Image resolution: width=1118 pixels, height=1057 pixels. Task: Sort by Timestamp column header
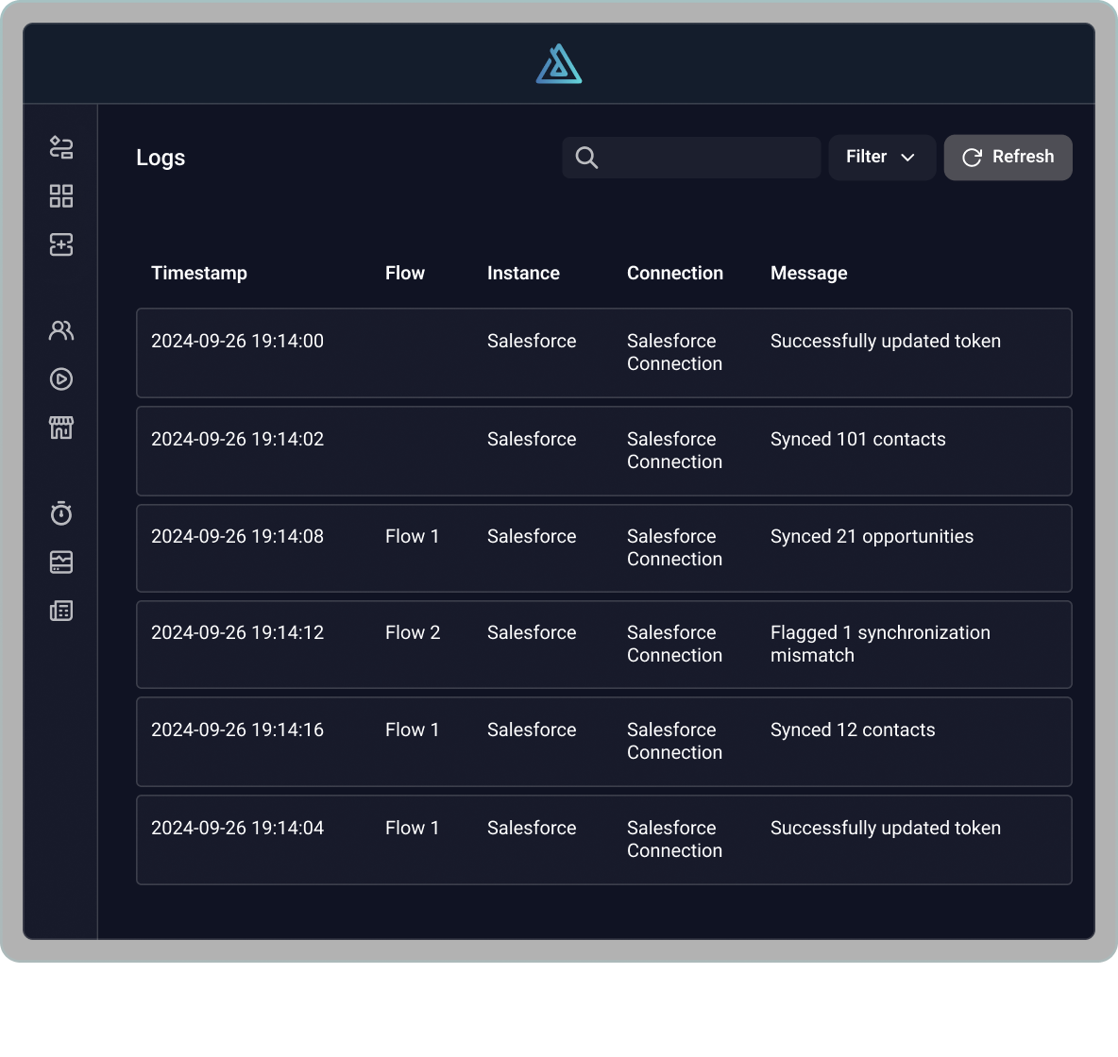(199, 273)
